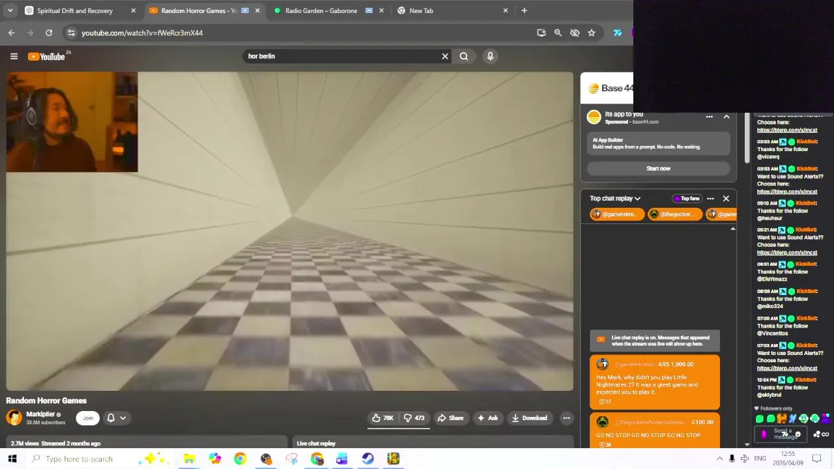Viewport: 834px width, 469px height.
Task: Click the video player frame
Action: (x=290, y=231)
